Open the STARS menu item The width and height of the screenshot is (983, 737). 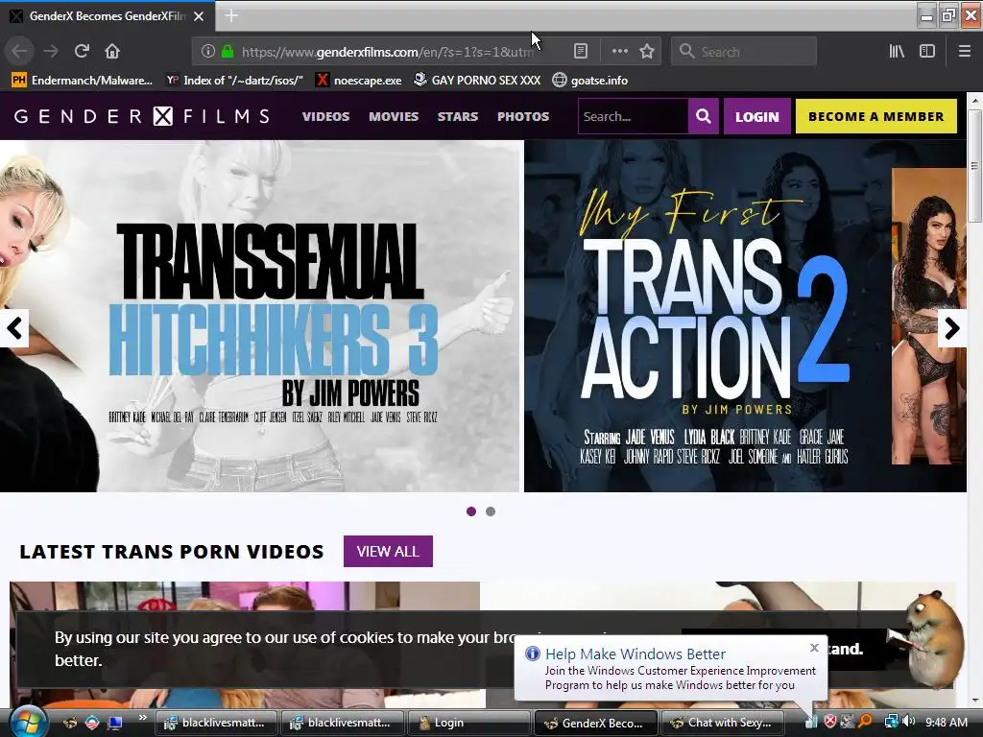458,116
